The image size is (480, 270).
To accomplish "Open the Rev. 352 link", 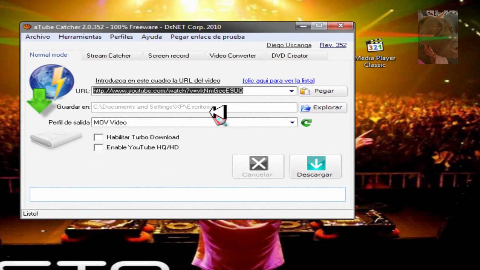I will [x=333, y=45].
